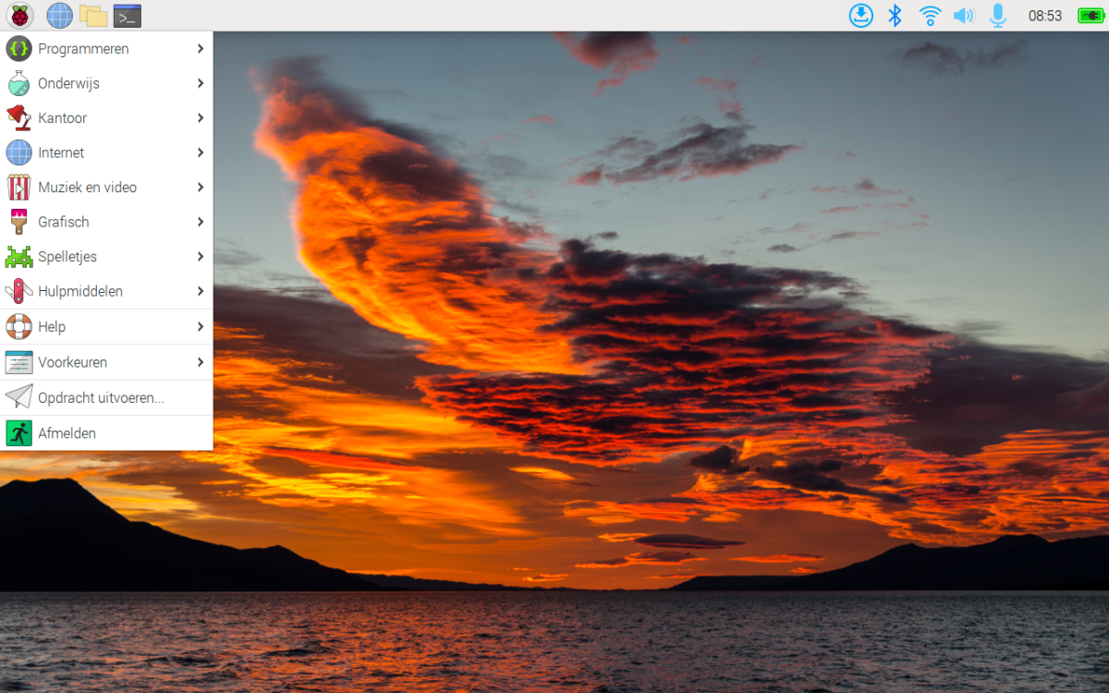1109x693 pixels.
Task: Open the Wi-Fi network icon
Action: tap(930, 16)
